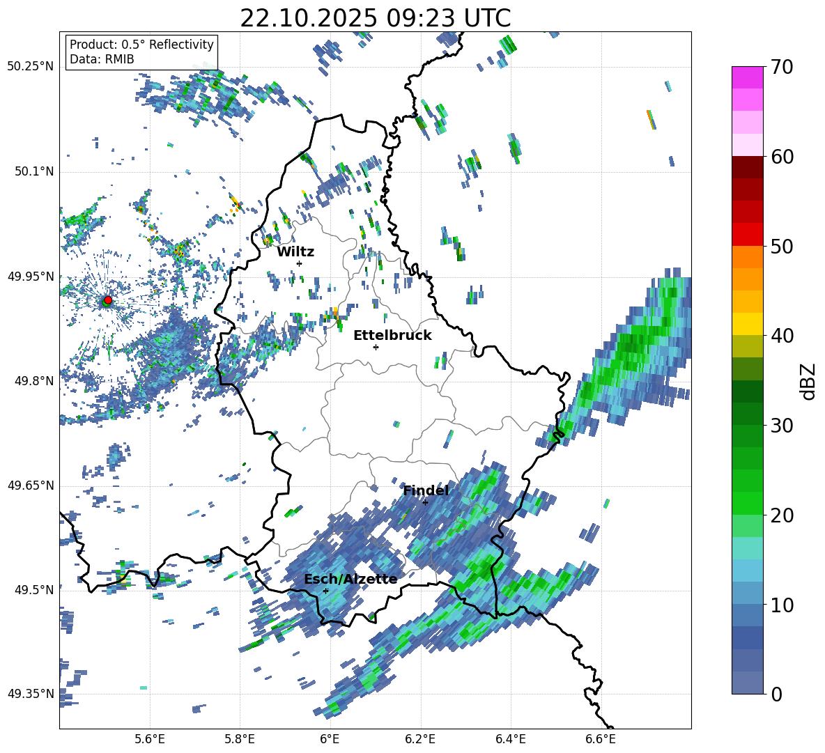Viewport: 825px width, 753px height.
Task: Click the dark green 32-34 dBZ band
Action: click(x=747, y=391)
